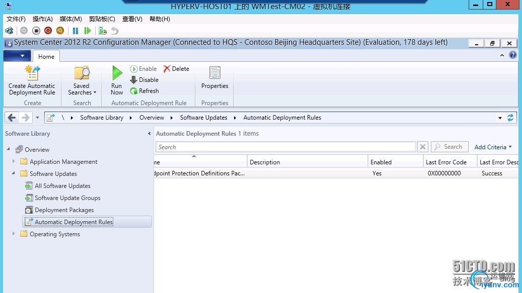This screenshot has width=522, height=293.
Task: Expand the Application Management node
Action: [13, 161]
